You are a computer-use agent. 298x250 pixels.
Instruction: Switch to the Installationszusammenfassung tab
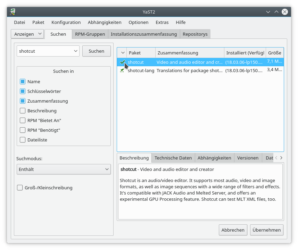point(144,34)
